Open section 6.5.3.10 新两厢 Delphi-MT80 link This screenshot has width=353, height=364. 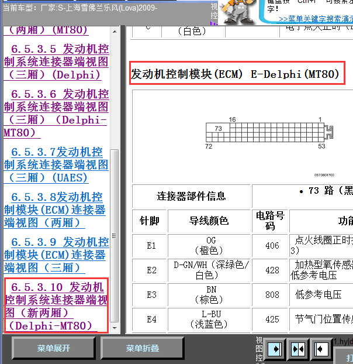point(56,306)
